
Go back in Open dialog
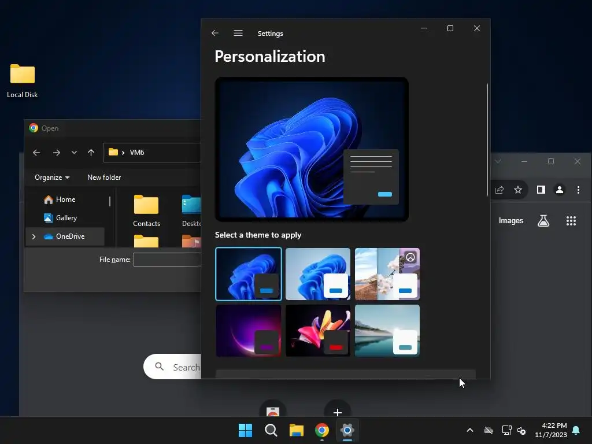(36, 153)
